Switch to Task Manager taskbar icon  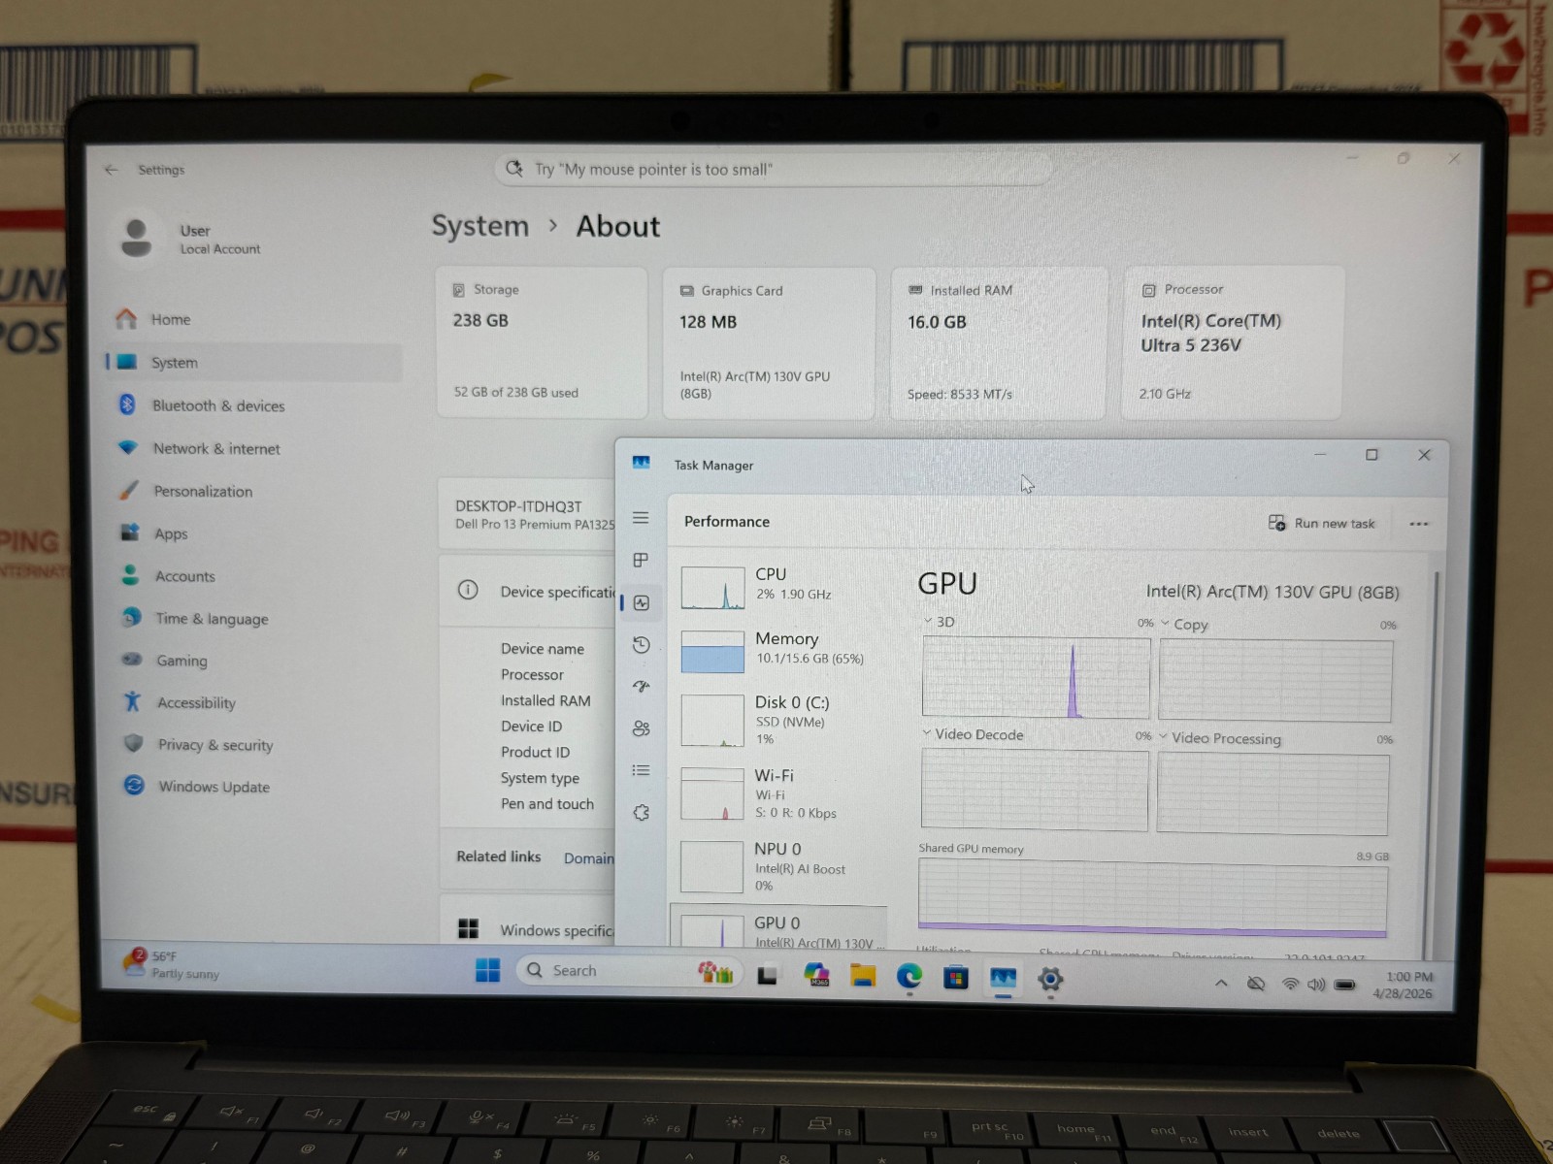pos(1003,978)
